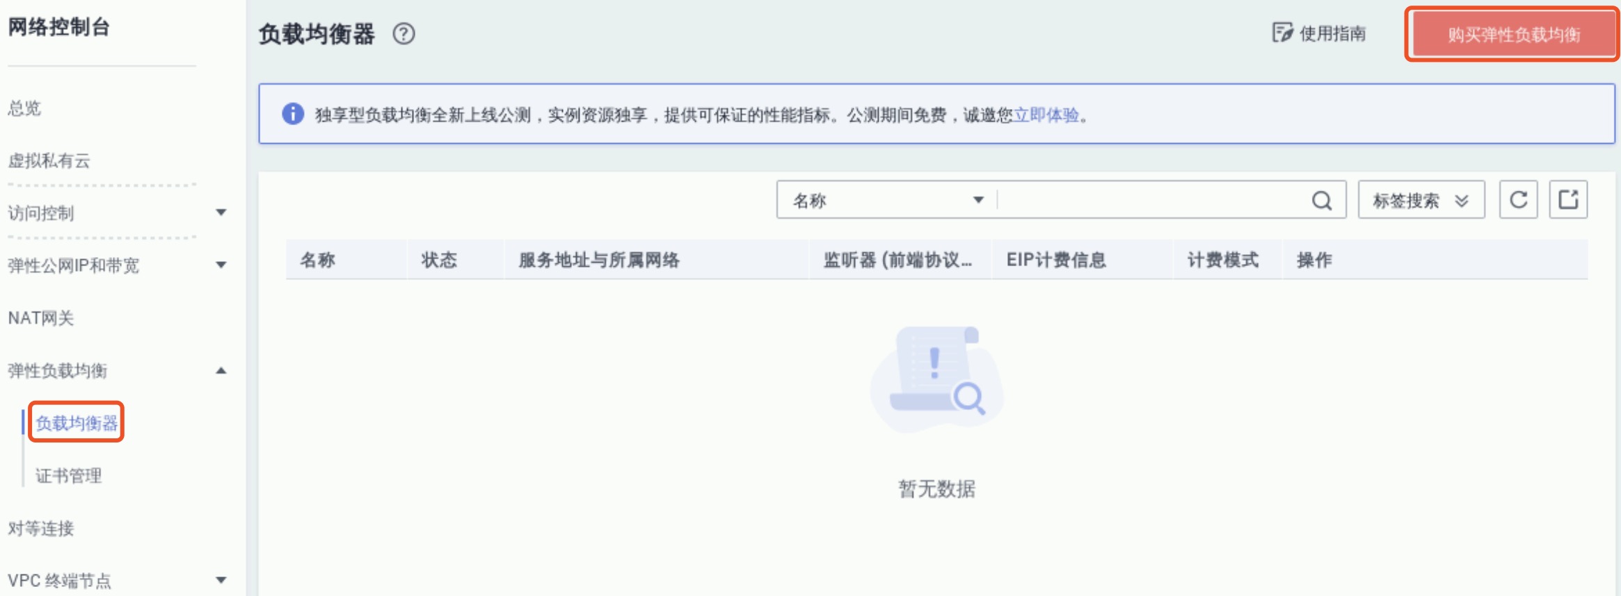Follow the 立即体验 link
Screen dimensions: 1621x596
1046,115
